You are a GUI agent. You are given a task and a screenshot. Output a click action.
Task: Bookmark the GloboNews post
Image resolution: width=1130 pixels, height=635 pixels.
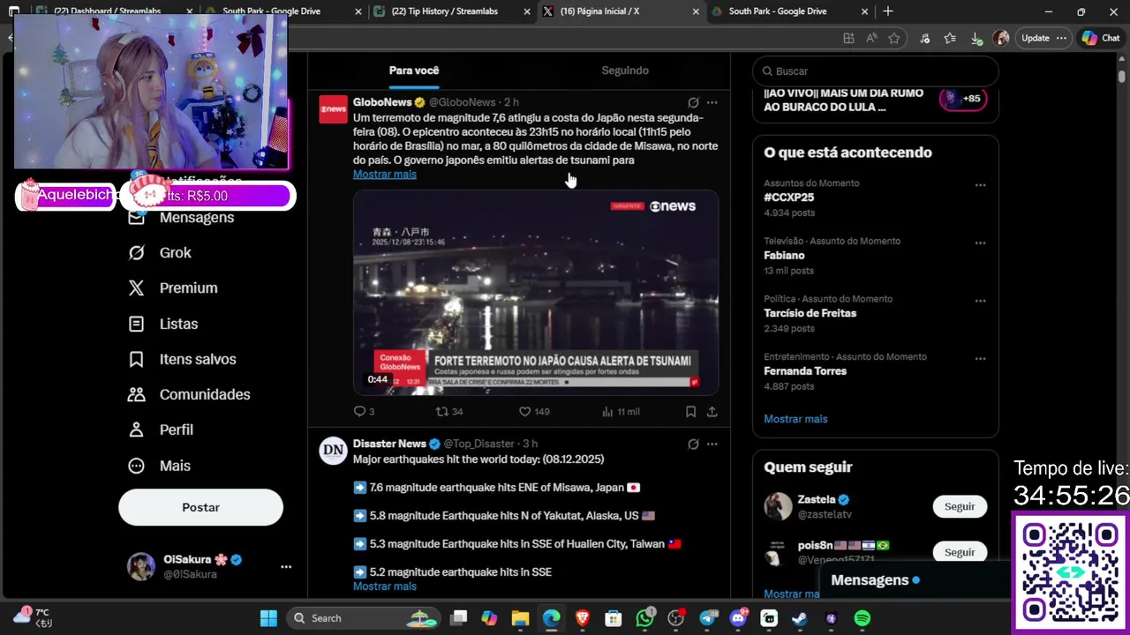[x=690, y=412]
